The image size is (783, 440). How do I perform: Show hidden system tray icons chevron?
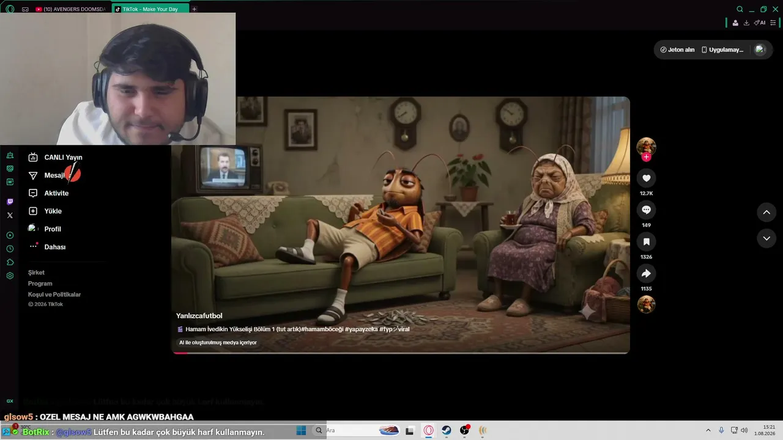tap(708, 430)
